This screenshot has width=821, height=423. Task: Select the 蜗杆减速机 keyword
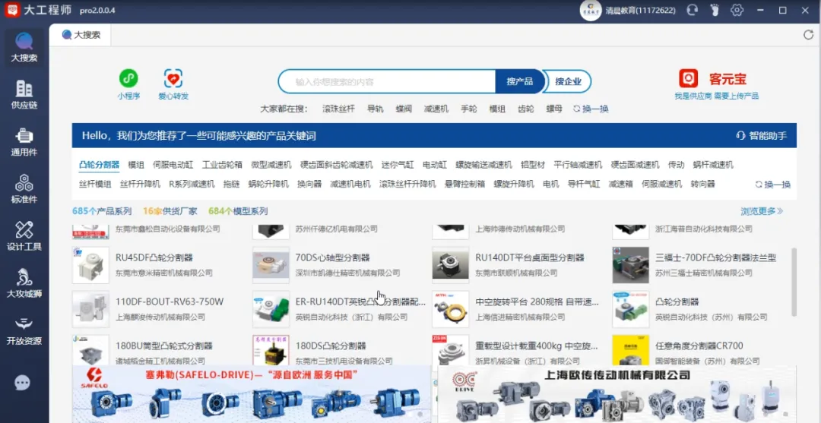pos(712,165)
